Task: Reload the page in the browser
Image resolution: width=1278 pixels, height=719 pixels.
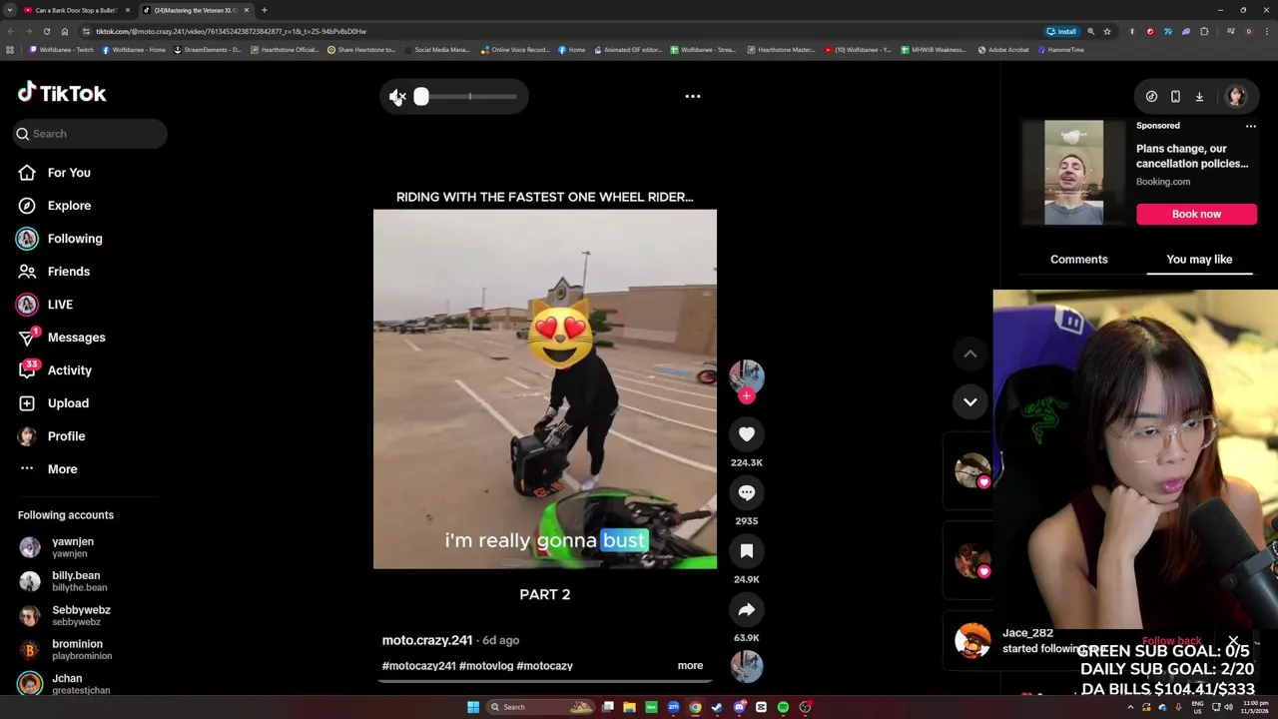Action: [x=46, y=31]
